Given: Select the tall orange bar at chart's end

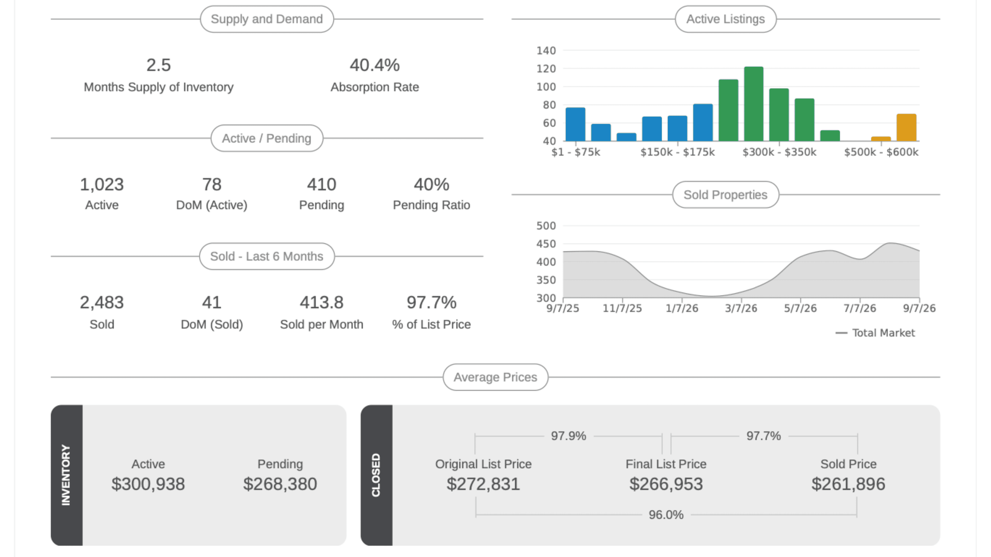Looking at the screenshot, I should tap(906, 127).
